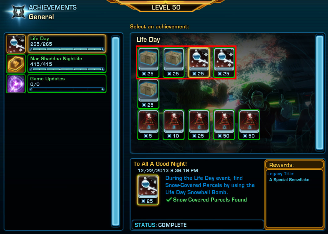Choose the second parcel box achievement
Image resolution: width=328 pixels, height=234 pixels.
[x=173, y=62]
